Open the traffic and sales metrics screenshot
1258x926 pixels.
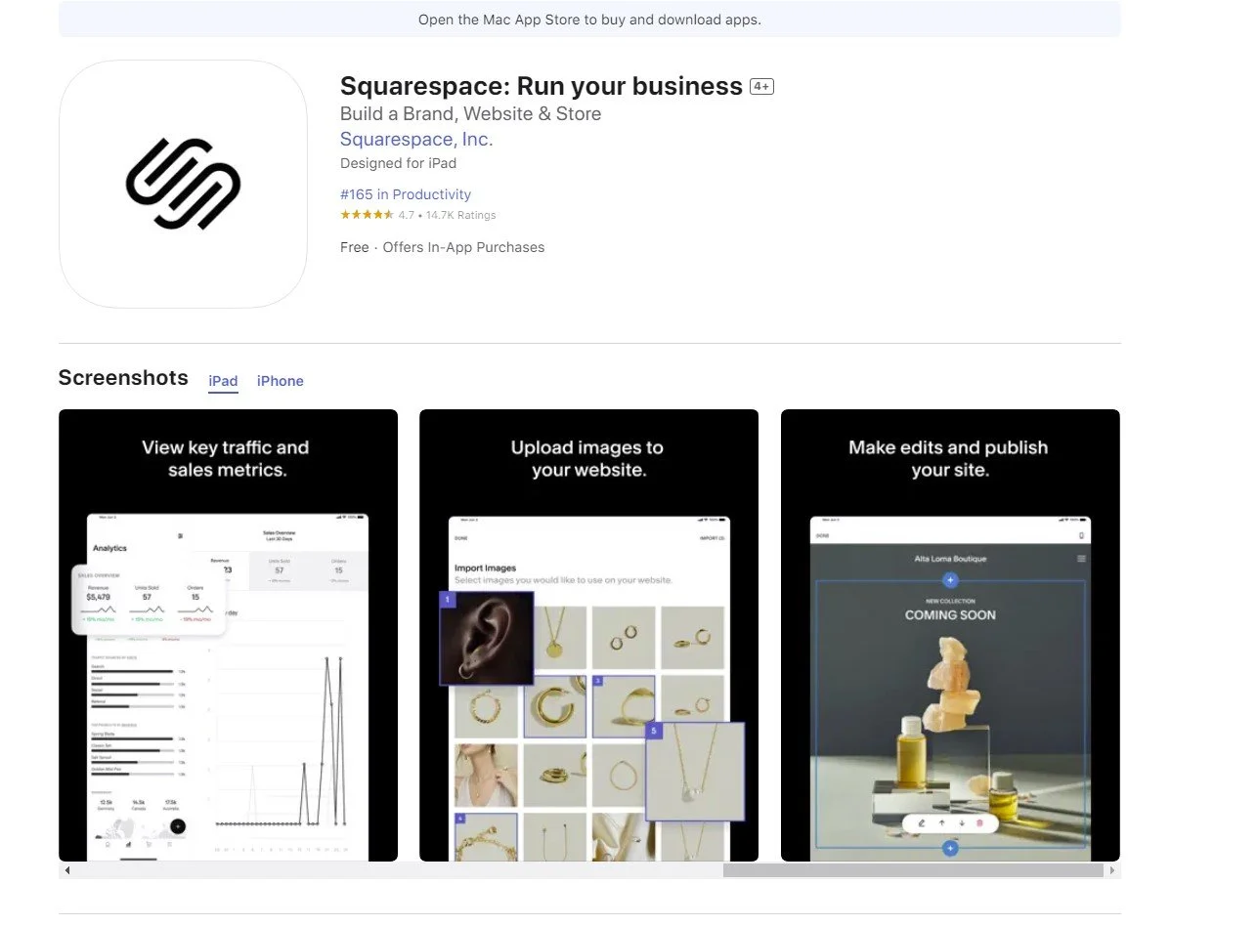(x=228, y=635)
